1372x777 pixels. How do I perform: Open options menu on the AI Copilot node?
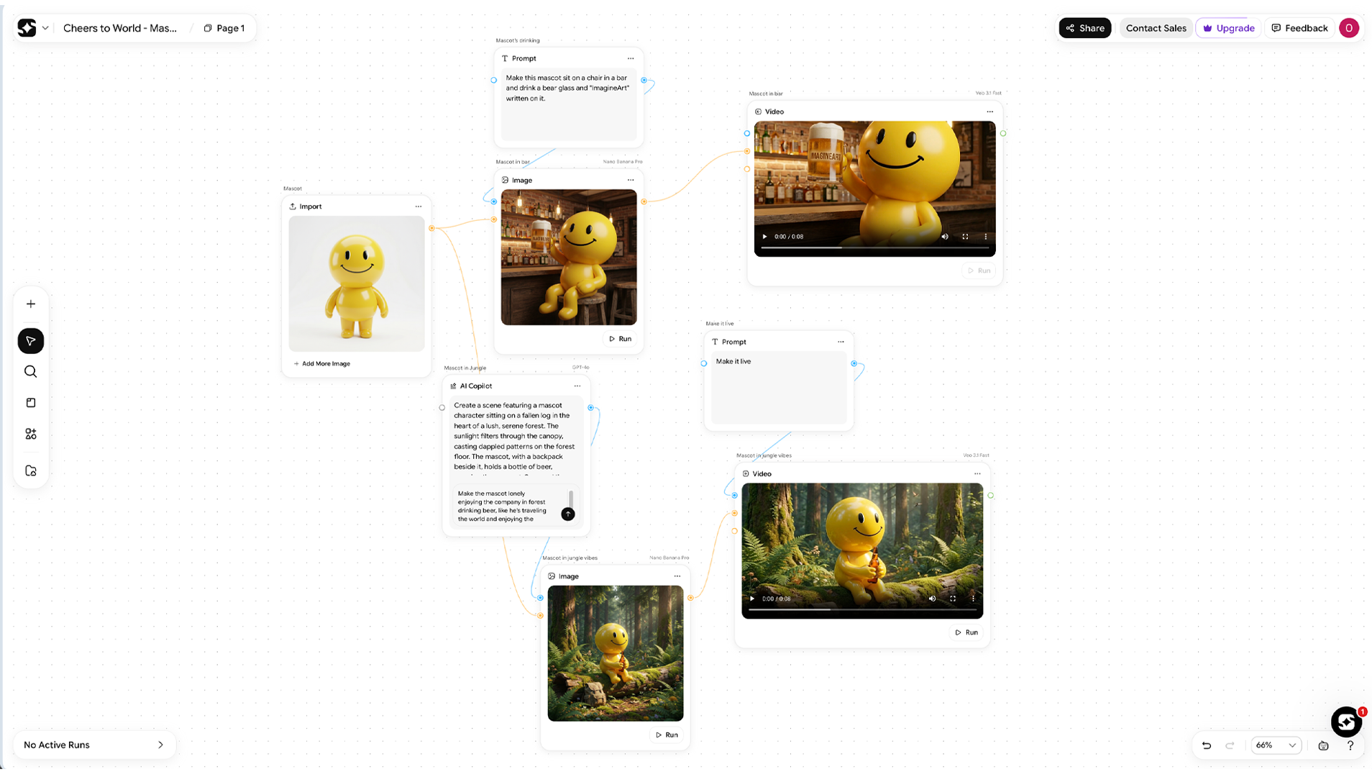pyautogui.click(x=577, y=386)
